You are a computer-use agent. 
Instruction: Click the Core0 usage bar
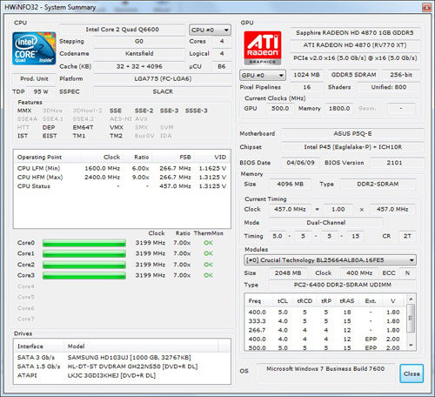click(84, 243)
